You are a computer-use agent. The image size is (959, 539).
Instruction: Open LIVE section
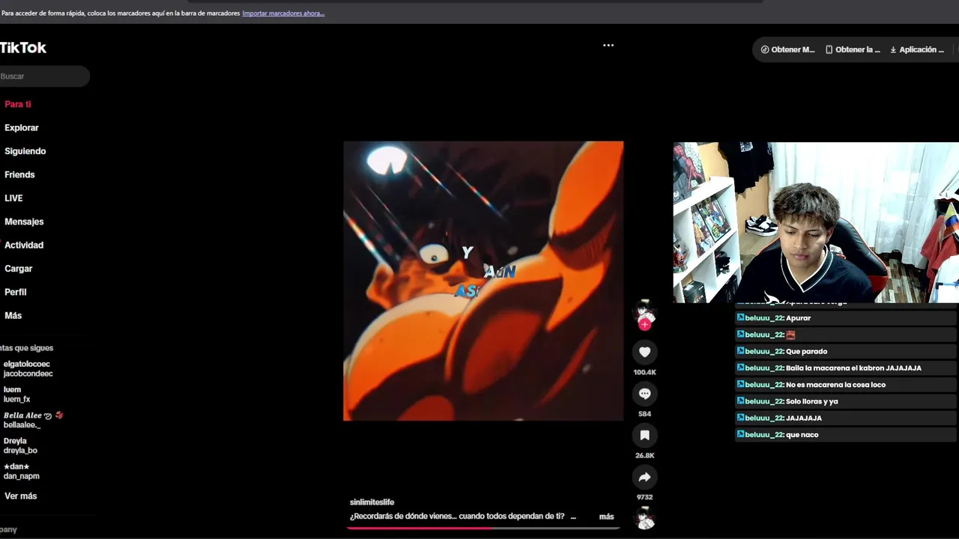[13, 198]
